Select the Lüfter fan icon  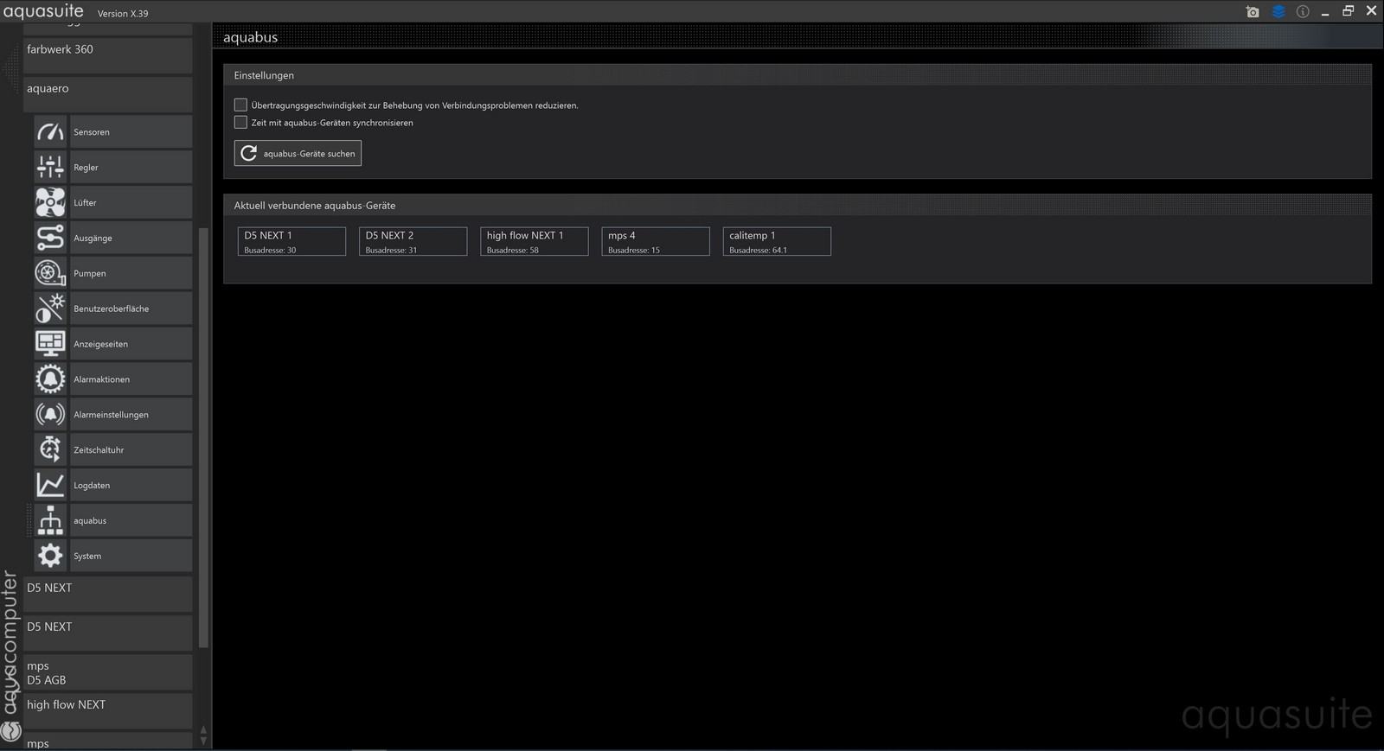point(50,202)
